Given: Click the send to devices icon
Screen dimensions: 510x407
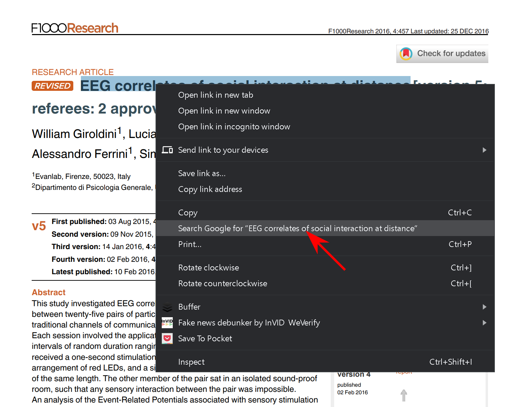Looking at the screenshot, I should (167, 150).
